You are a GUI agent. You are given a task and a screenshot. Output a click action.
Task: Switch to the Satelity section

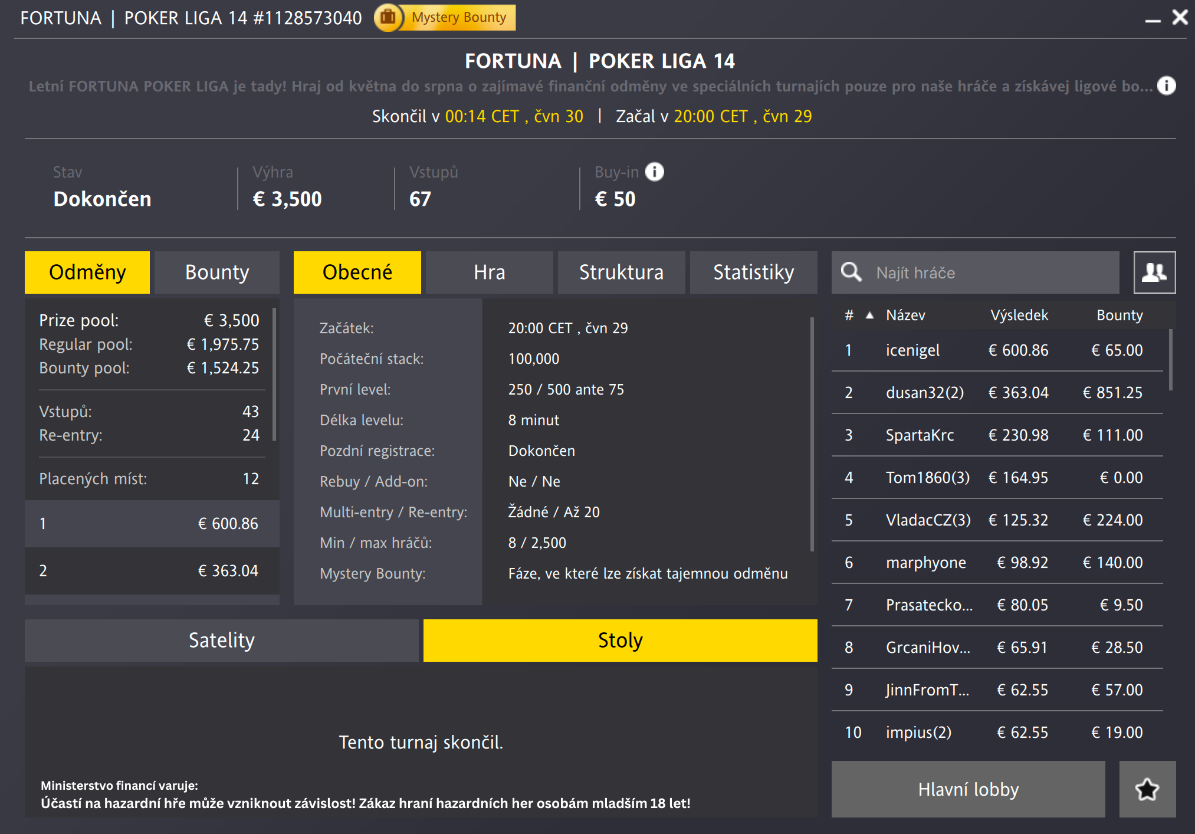[221, 640]
